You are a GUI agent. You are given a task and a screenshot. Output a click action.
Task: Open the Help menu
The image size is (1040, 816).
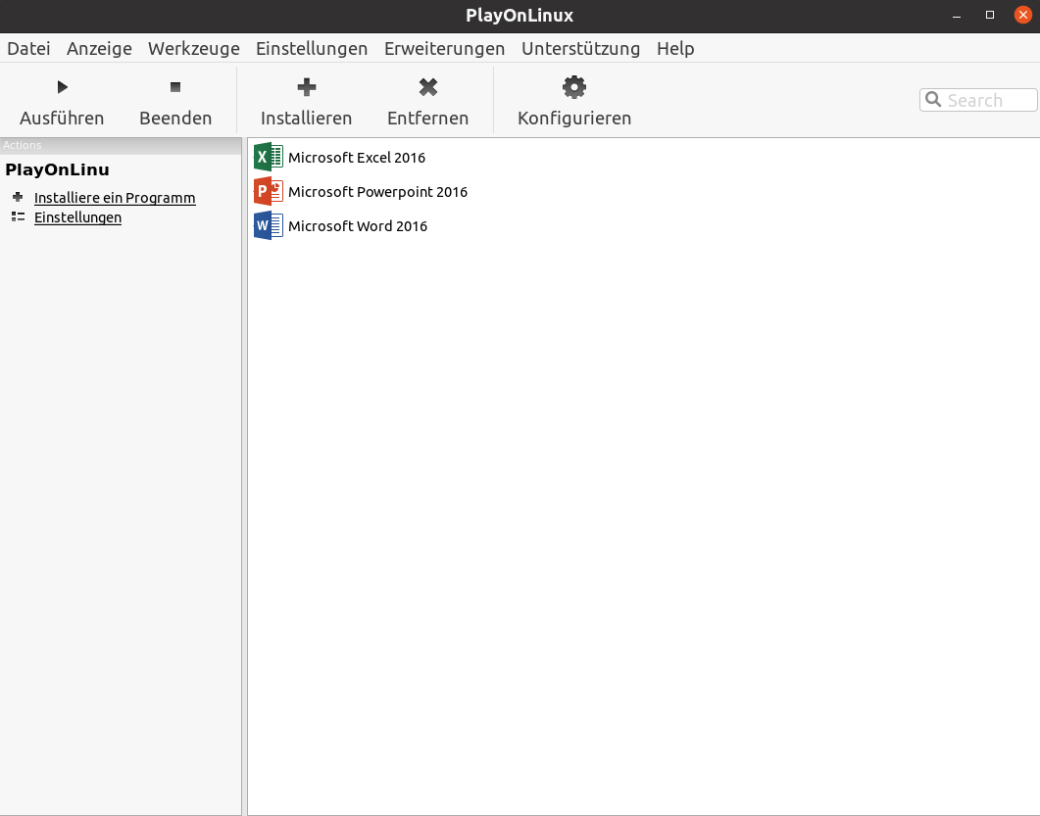point(675,48)
